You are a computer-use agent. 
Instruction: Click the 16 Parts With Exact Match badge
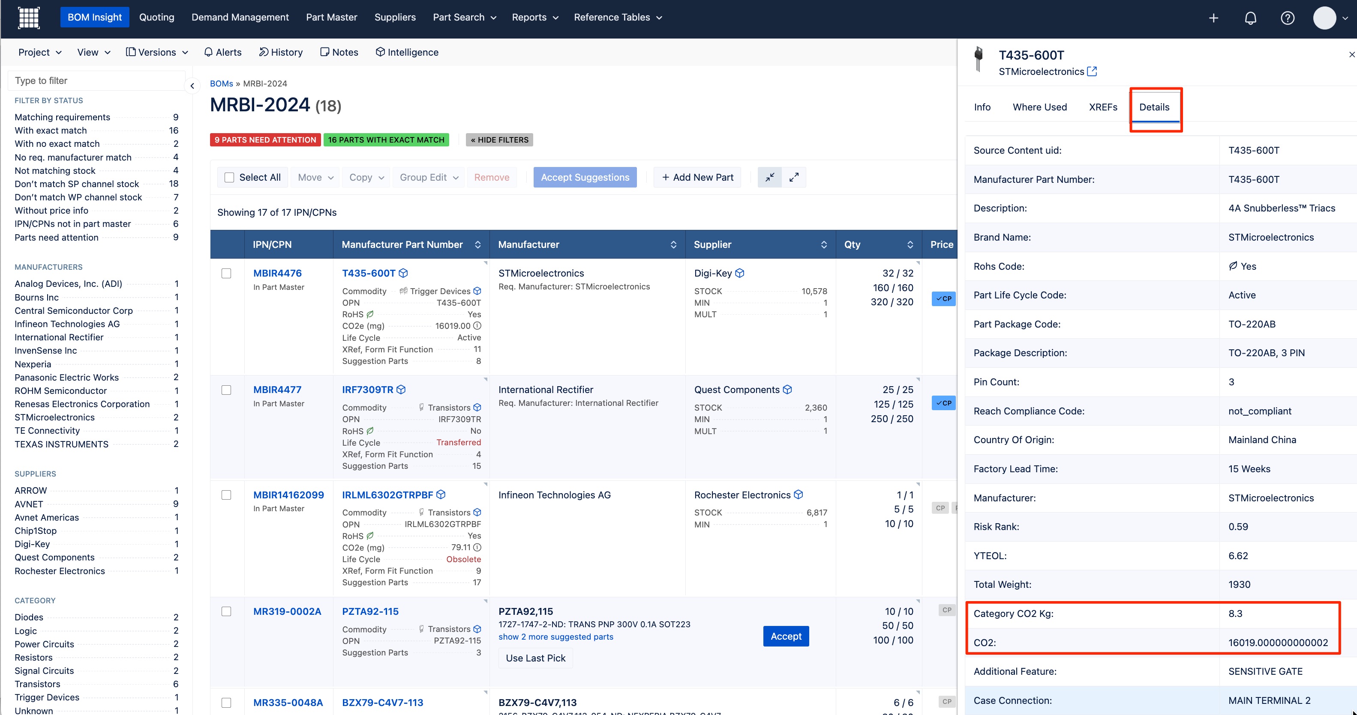coord(386,140)
